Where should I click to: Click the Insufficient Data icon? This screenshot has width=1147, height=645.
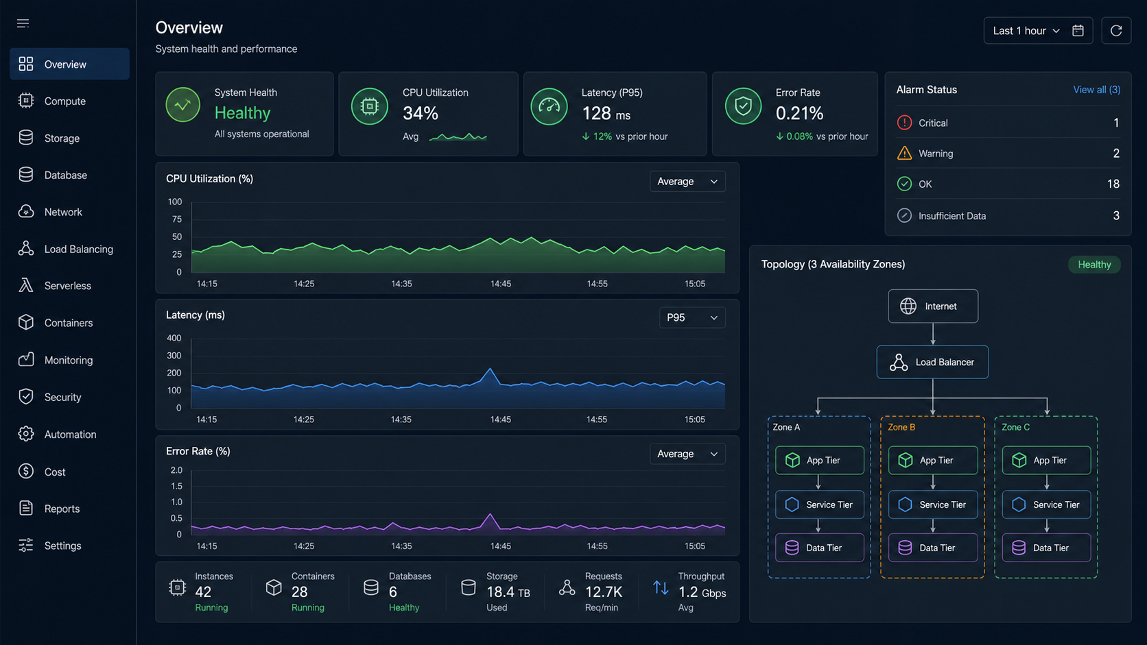(904, 215)
